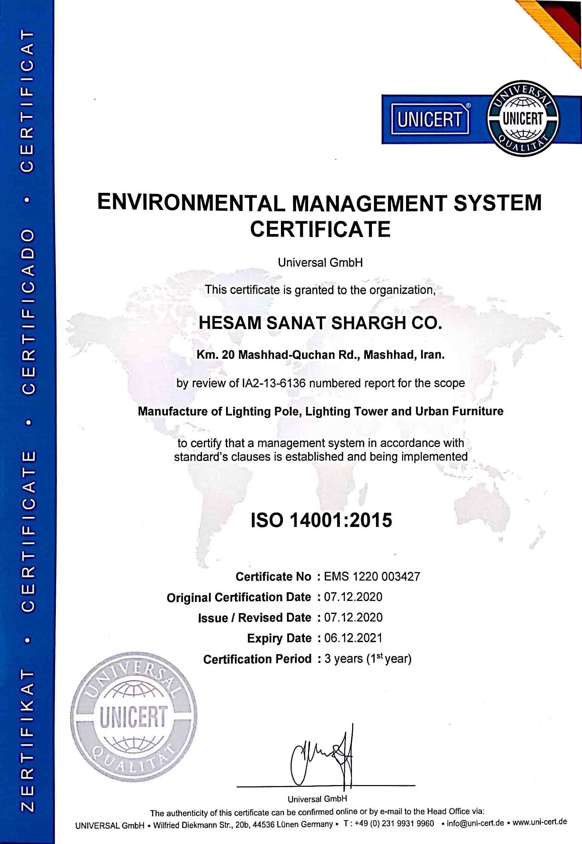Select the expiry date value 06.12.2021
582x844 pixels.
[x=353, y=638]
